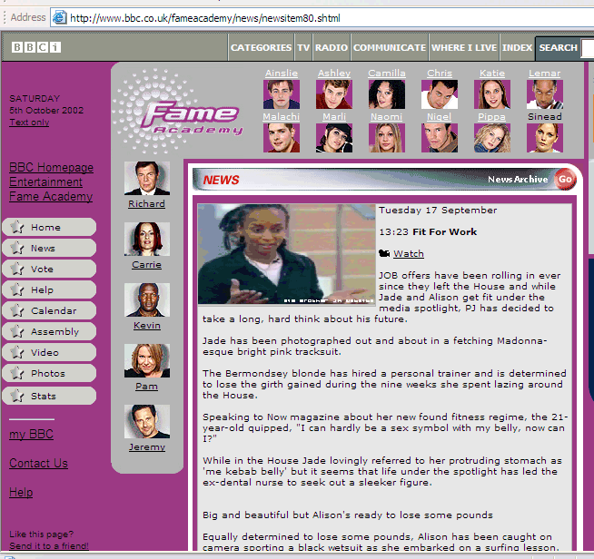Open the Help link below Contact Us
Screen dimensions: 594x559
click(x=21, y=492)
